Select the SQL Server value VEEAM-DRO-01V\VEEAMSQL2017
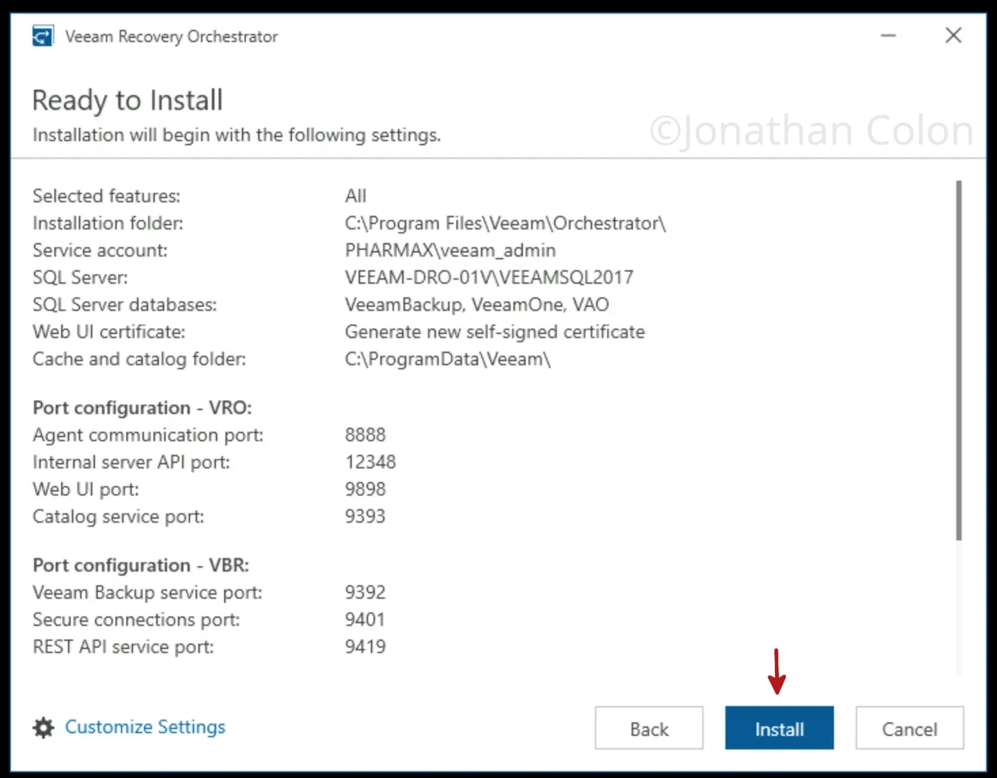Screen dimensions: 997x778 (x=489, y=278)
